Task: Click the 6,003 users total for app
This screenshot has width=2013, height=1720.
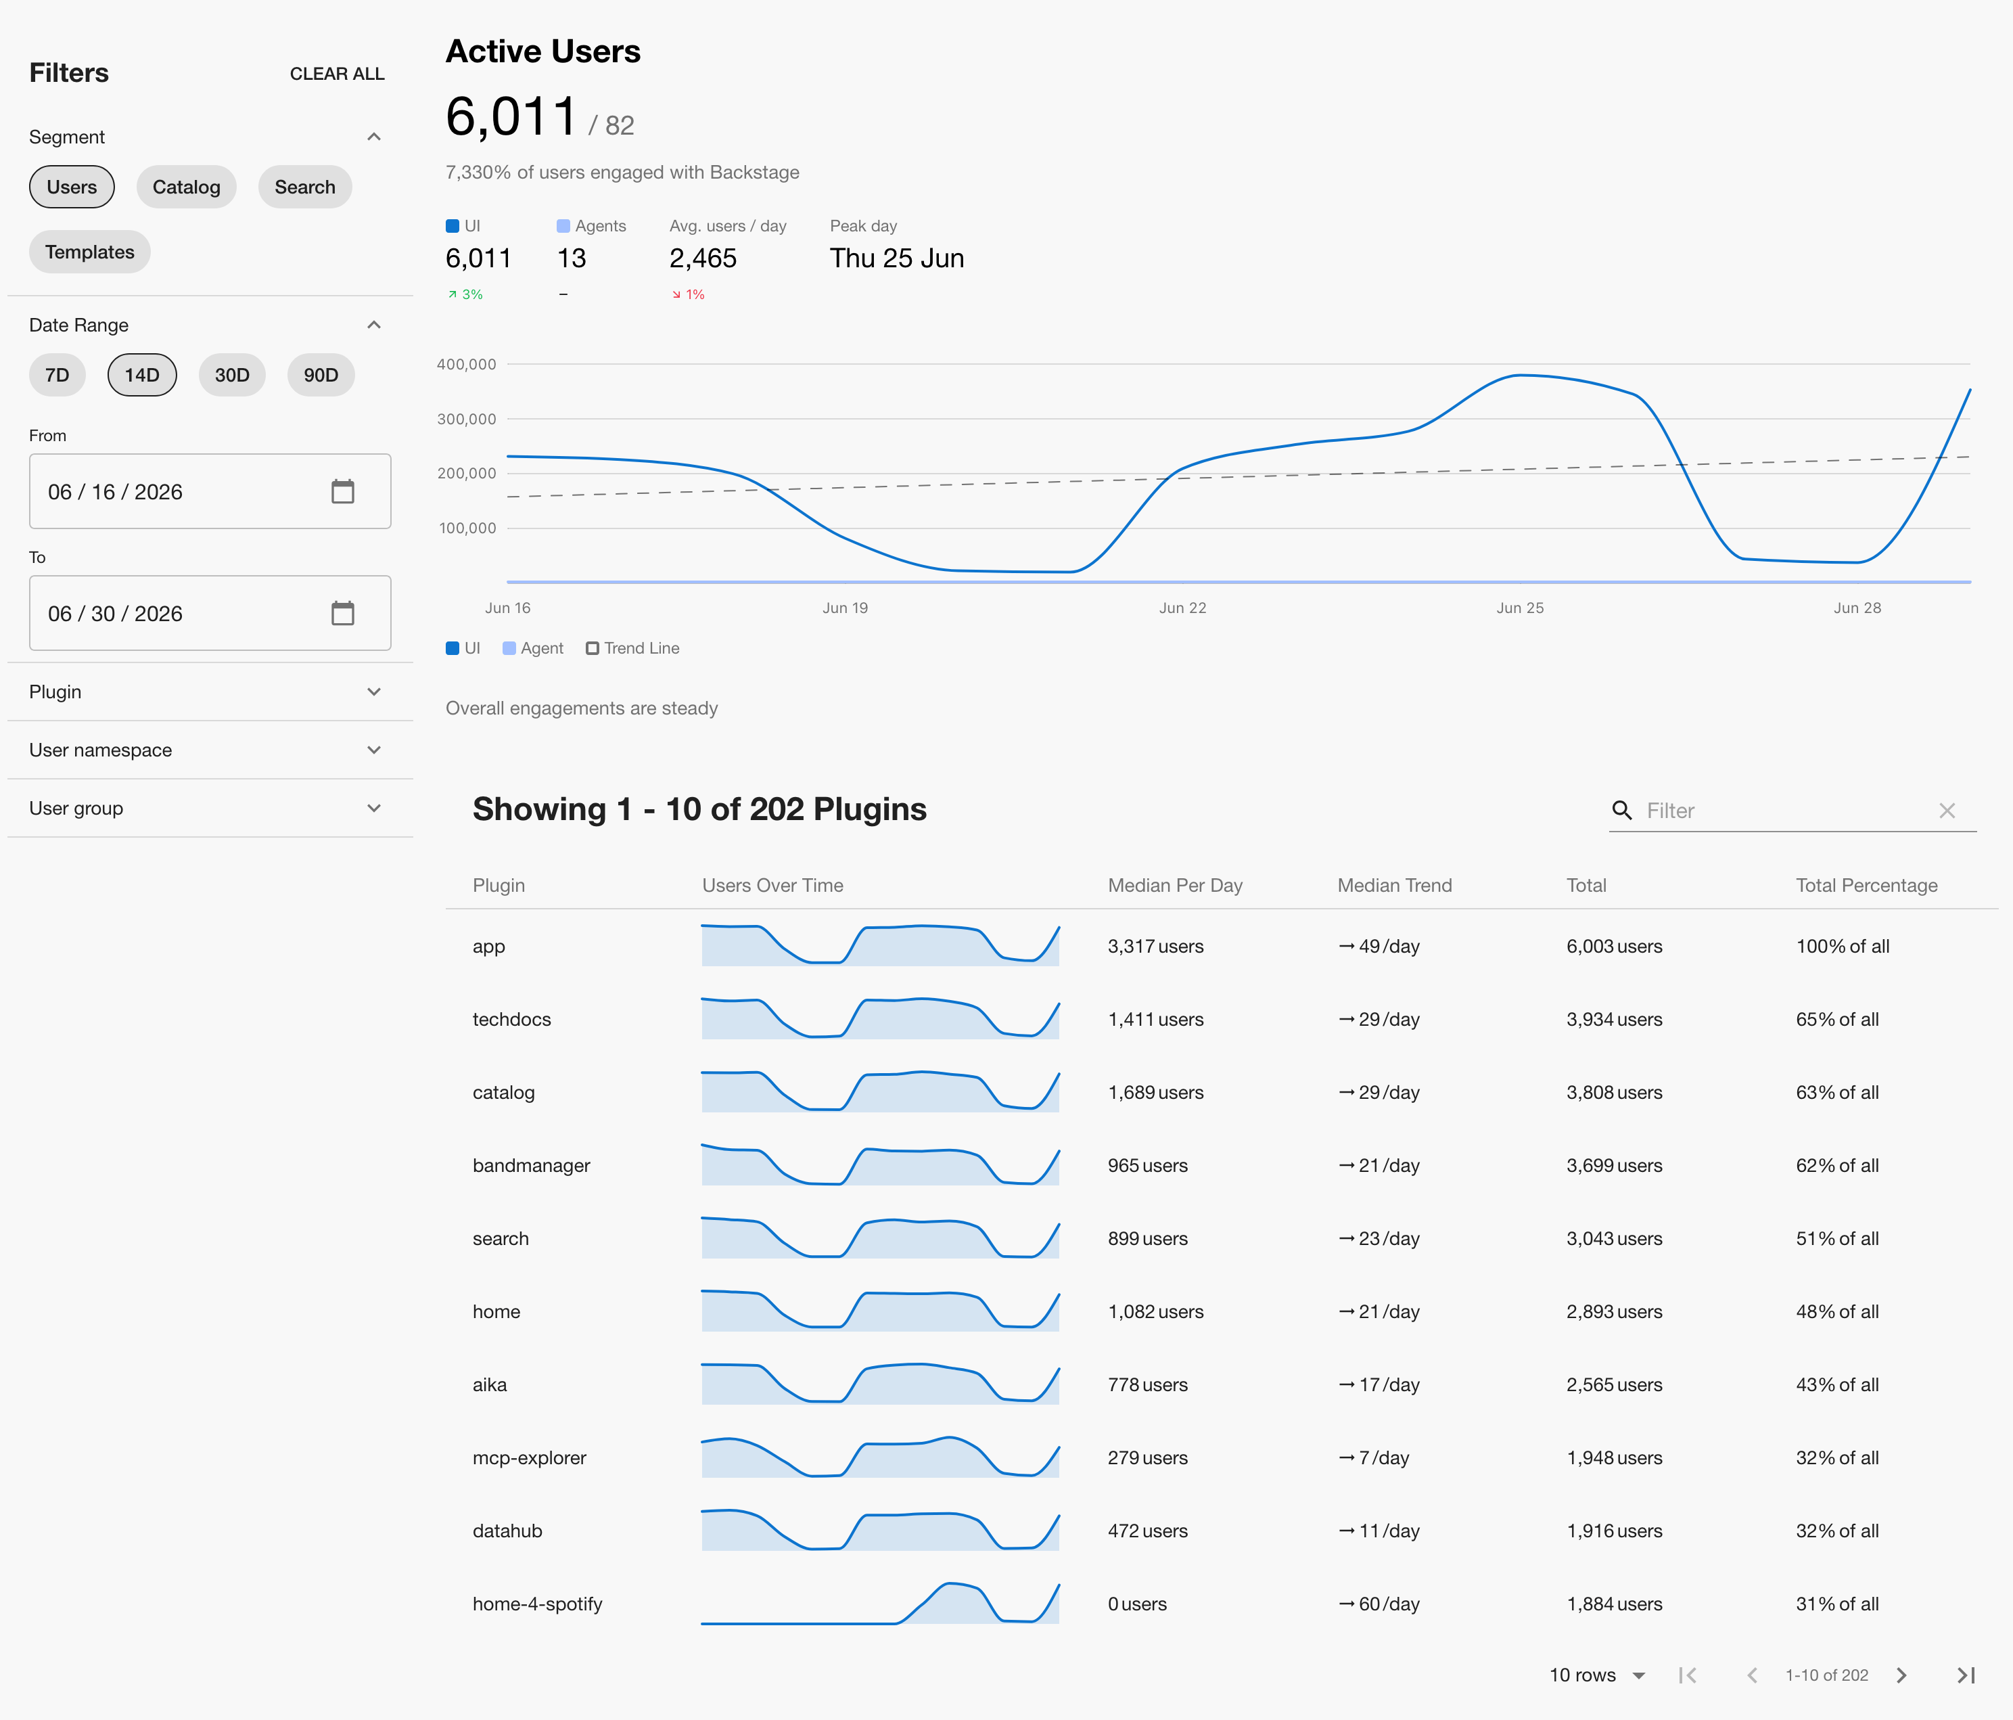Action: click(x=1614, y=947)
